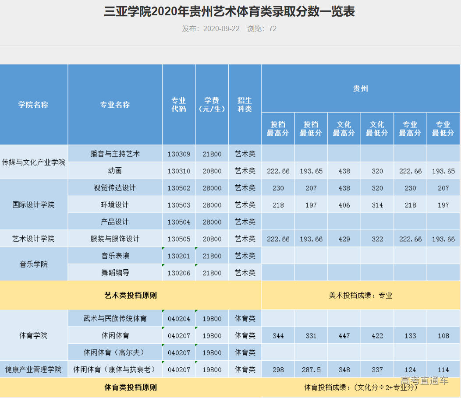Select the 播音与主持艺术 row cell

[x=114, y=154]
